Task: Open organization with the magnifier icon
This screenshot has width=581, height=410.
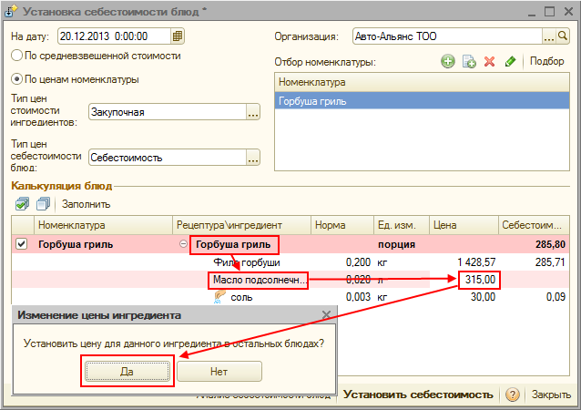Action: tap(565, 36)
